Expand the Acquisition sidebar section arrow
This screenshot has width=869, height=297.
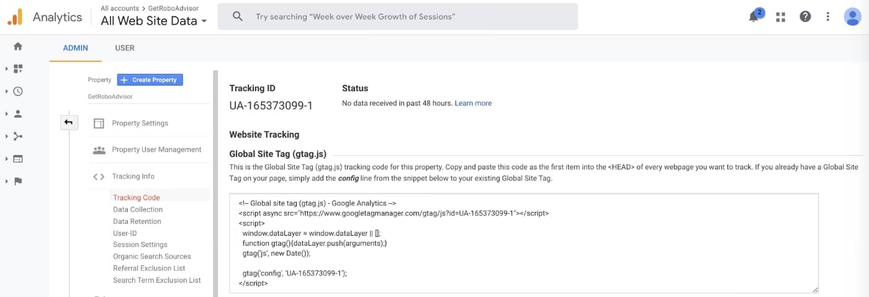pyautogui.click(x=6, y=136)
